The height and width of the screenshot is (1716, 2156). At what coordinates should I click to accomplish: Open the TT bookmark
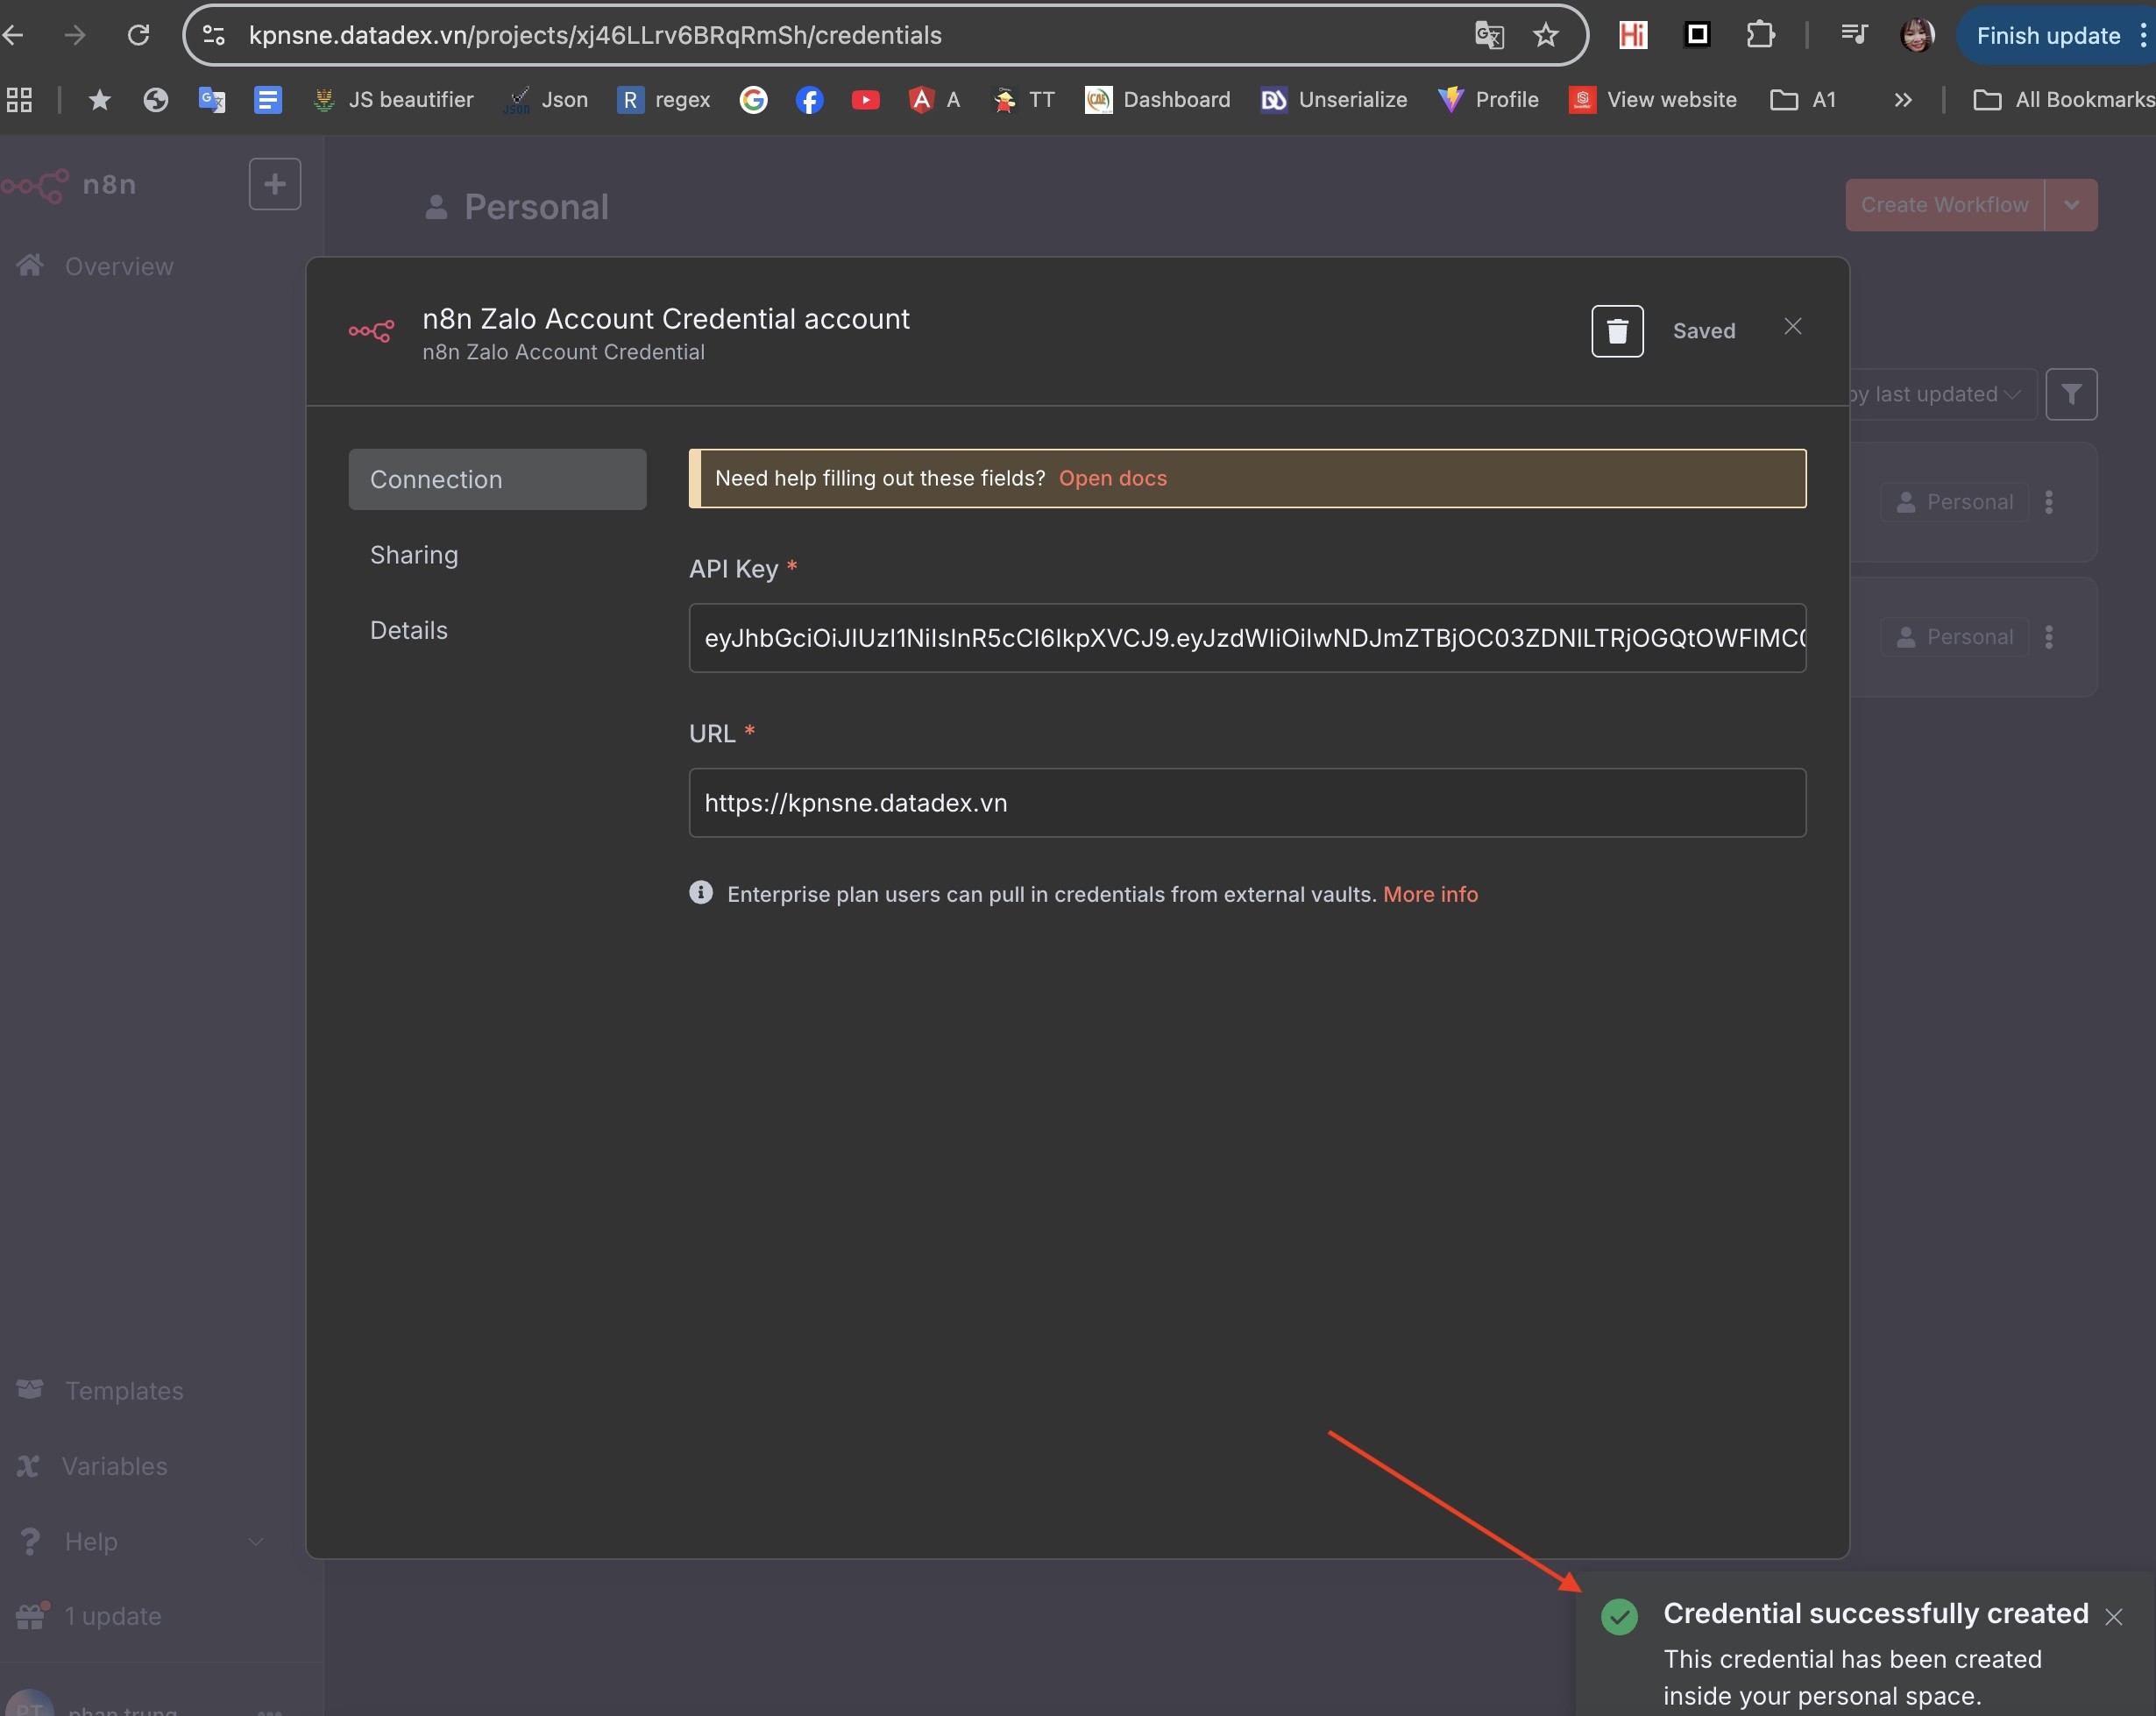(x=1024, y=99)
